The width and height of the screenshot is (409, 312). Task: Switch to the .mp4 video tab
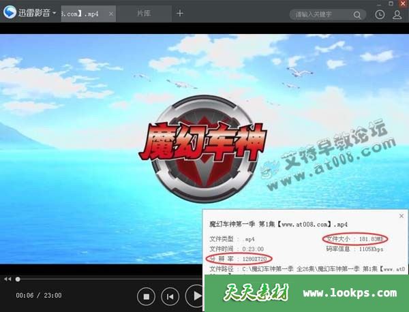tap(80, 14)
